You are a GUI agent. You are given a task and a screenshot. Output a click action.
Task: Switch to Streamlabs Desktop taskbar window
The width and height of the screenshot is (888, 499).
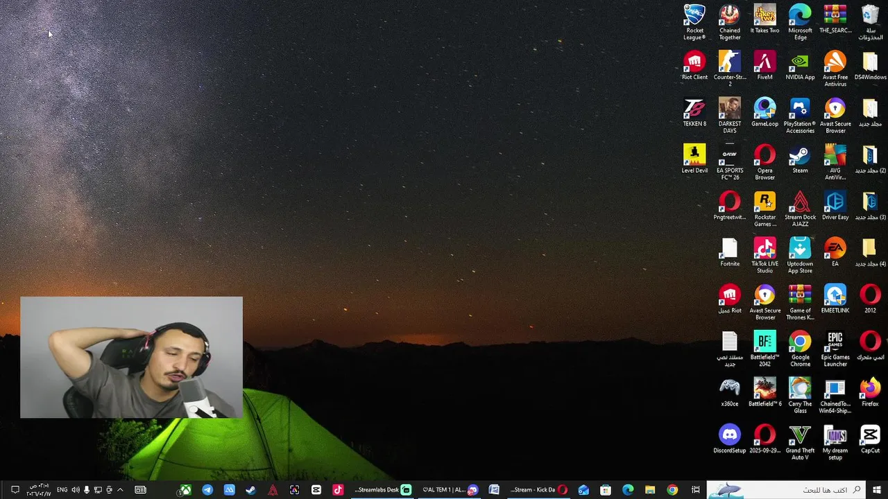[x=383, y=490]
